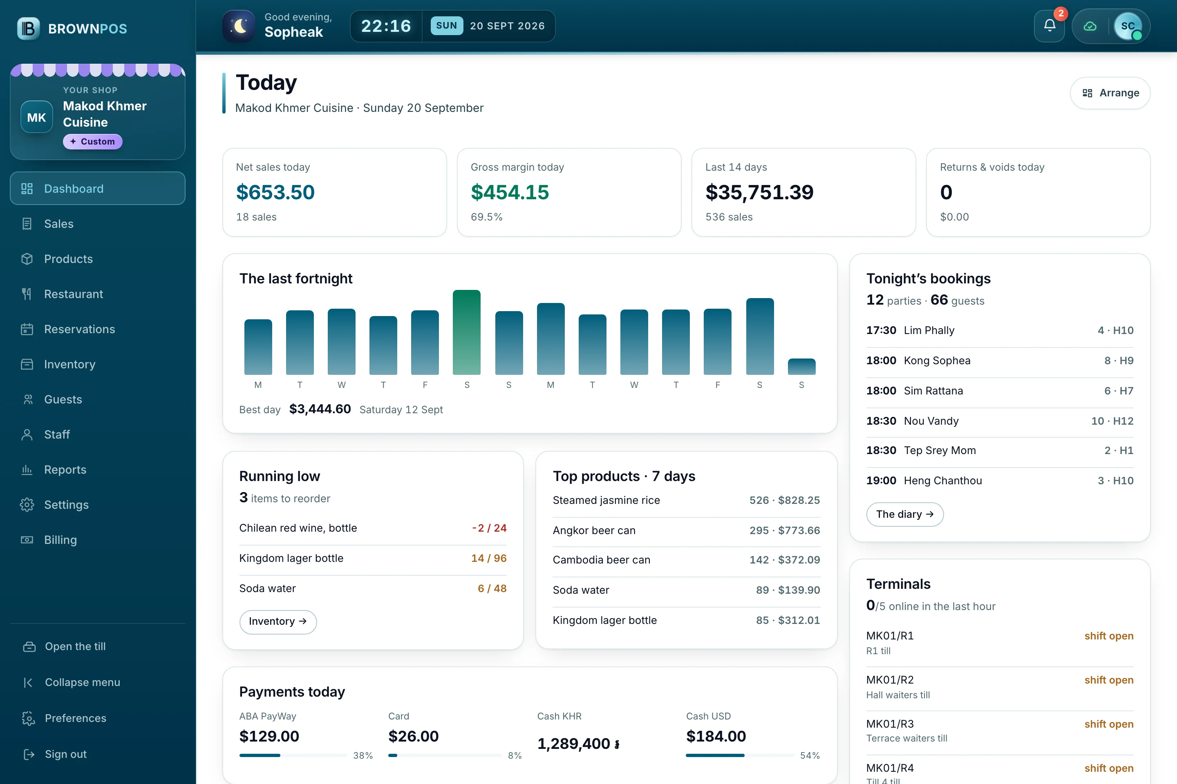Click the ABA PayWay progress bar
This screenshot has height=784, width=1177.
[x=293, y=755]
